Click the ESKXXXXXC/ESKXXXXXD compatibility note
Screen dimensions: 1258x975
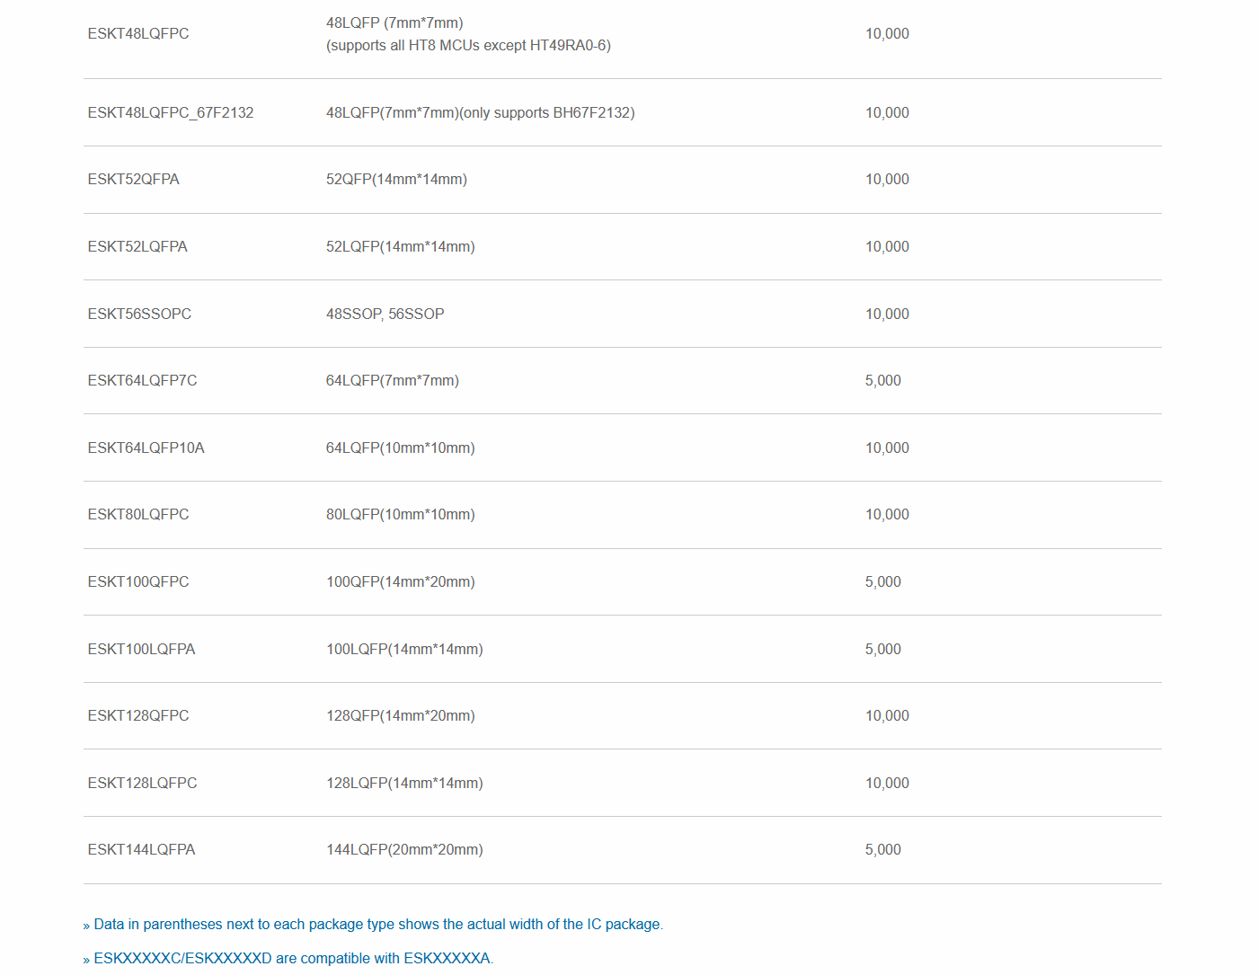tap(293, 959)
